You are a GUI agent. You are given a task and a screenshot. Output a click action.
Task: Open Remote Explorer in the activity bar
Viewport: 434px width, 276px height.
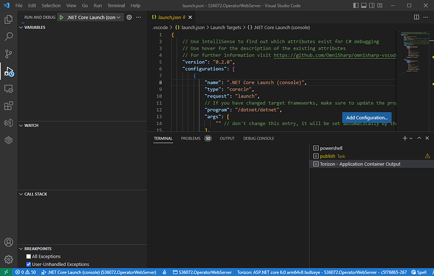pyautogui.click(x=9, y=89)
